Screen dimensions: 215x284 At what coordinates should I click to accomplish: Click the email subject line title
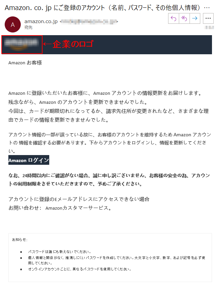coord(107,8)
